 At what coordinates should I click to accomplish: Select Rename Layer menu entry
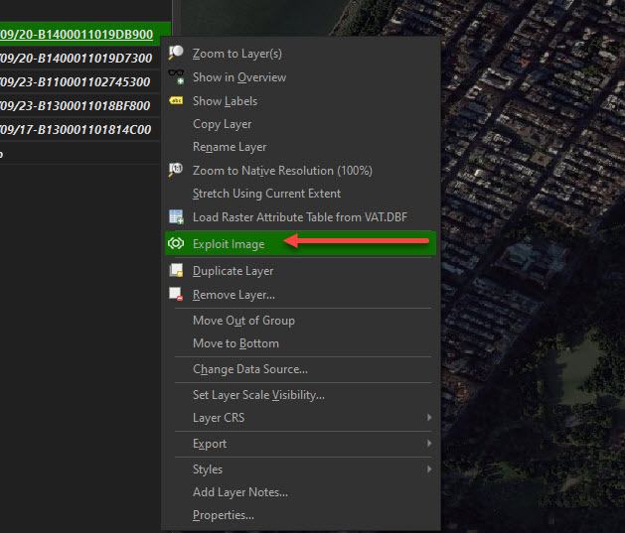(230, 147)
